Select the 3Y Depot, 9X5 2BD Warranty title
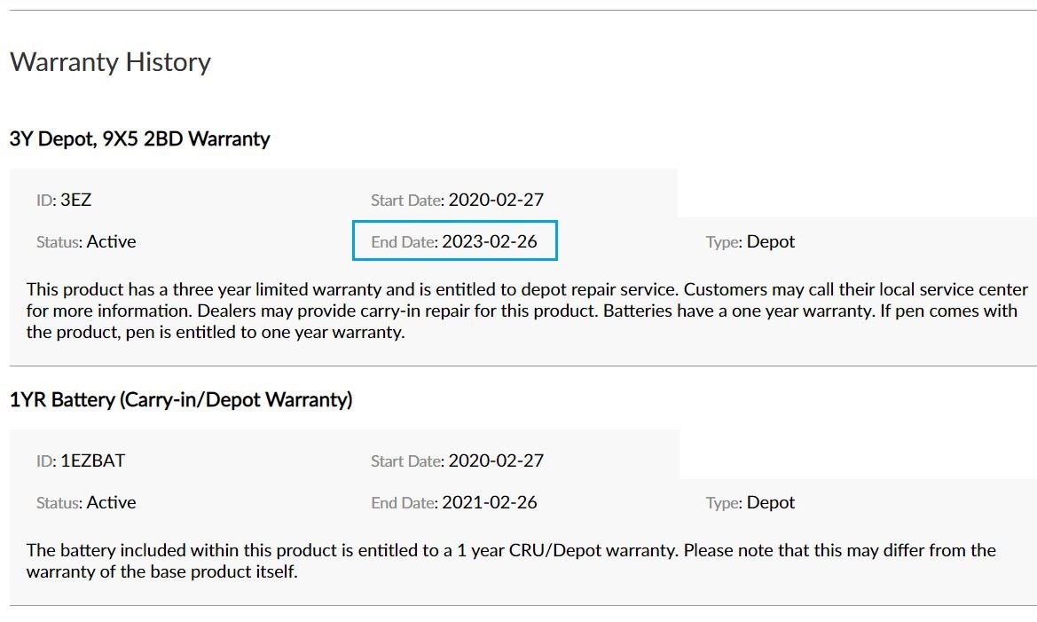This screenshot has height=622, width=1037. click(x=139, y=139)
